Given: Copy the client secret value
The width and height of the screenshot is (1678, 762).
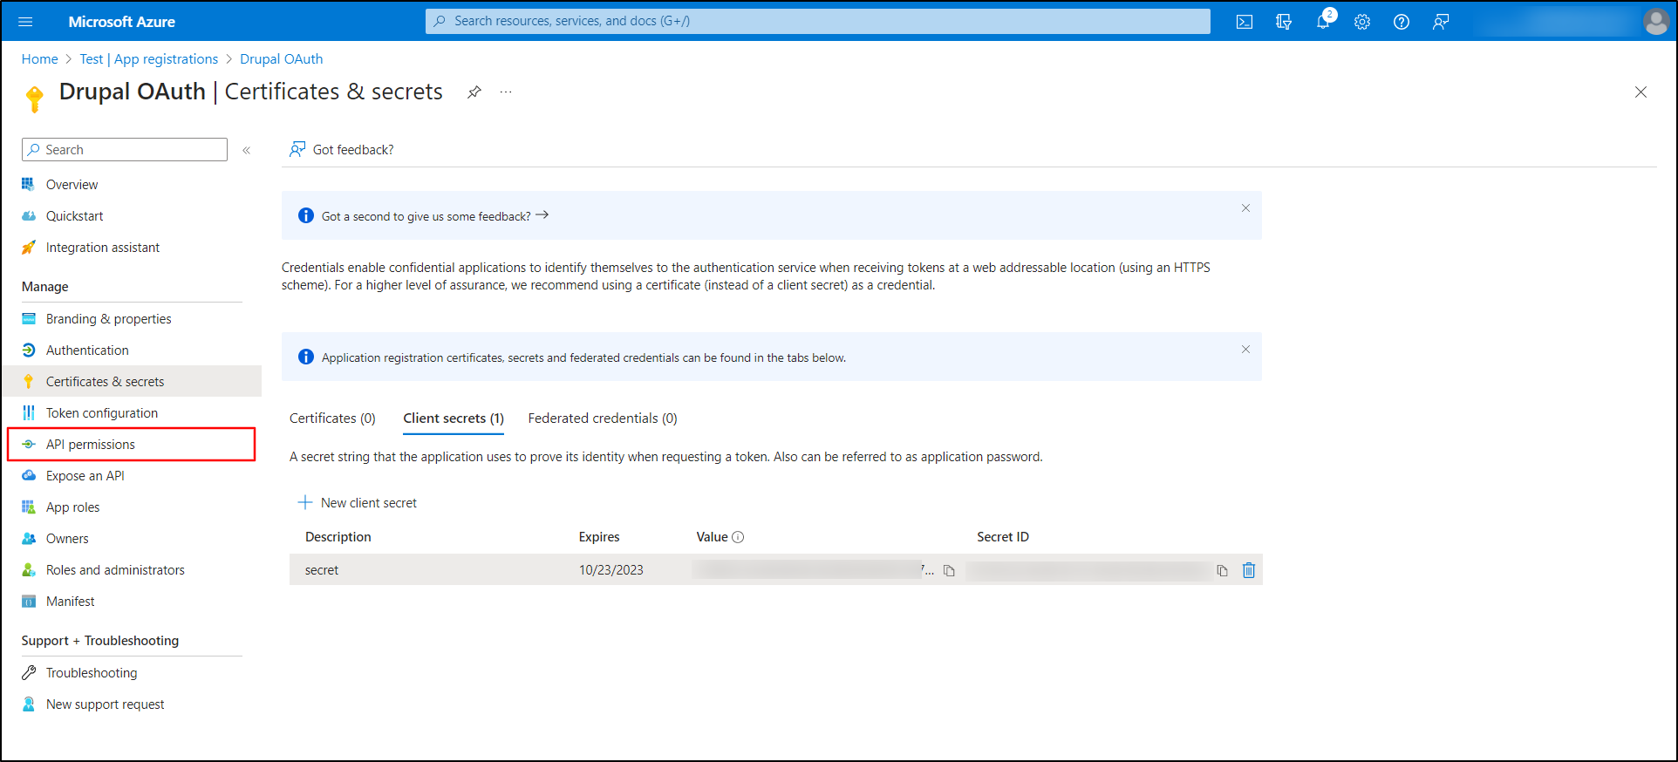Looking at the screenshot, I should coord(950,571).
